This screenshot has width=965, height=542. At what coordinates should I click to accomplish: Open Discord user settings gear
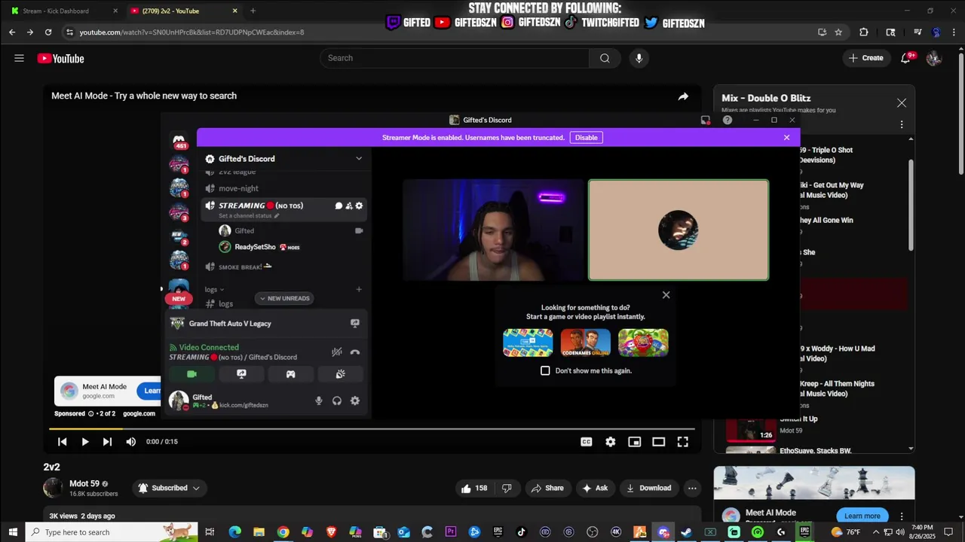click(x=355, y=401)
